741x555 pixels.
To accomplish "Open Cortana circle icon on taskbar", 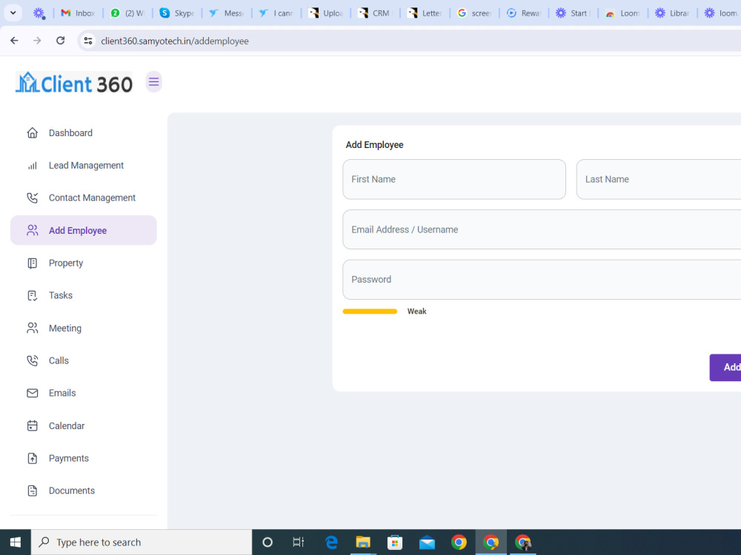I will 268,542.
